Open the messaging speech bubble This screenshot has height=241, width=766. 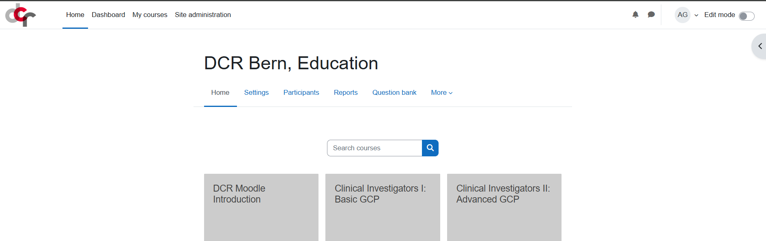pos(651,15)
